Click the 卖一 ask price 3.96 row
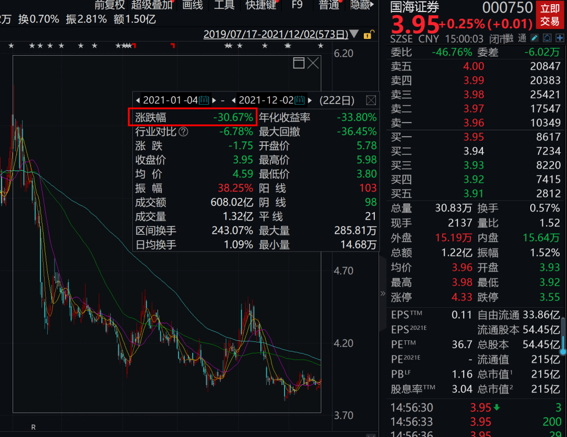Image resolution: width=567 pixels, height=437 pixels. click(472, 122)
